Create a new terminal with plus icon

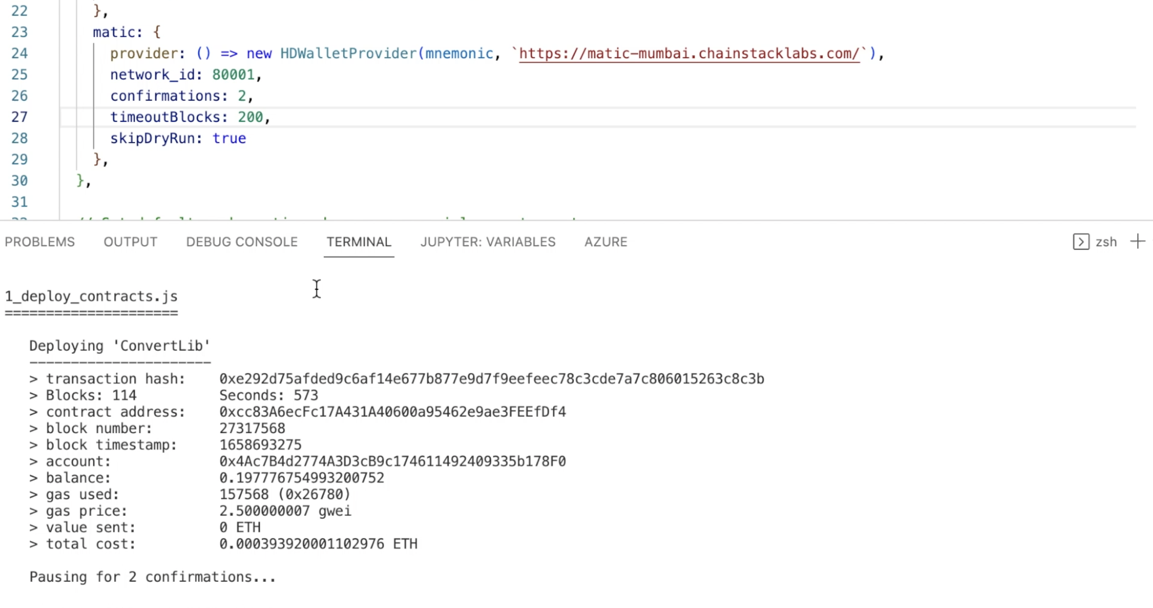1137,242
